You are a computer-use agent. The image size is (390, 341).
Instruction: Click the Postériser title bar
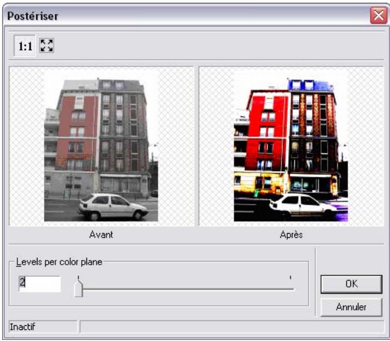tap(184, 16)
